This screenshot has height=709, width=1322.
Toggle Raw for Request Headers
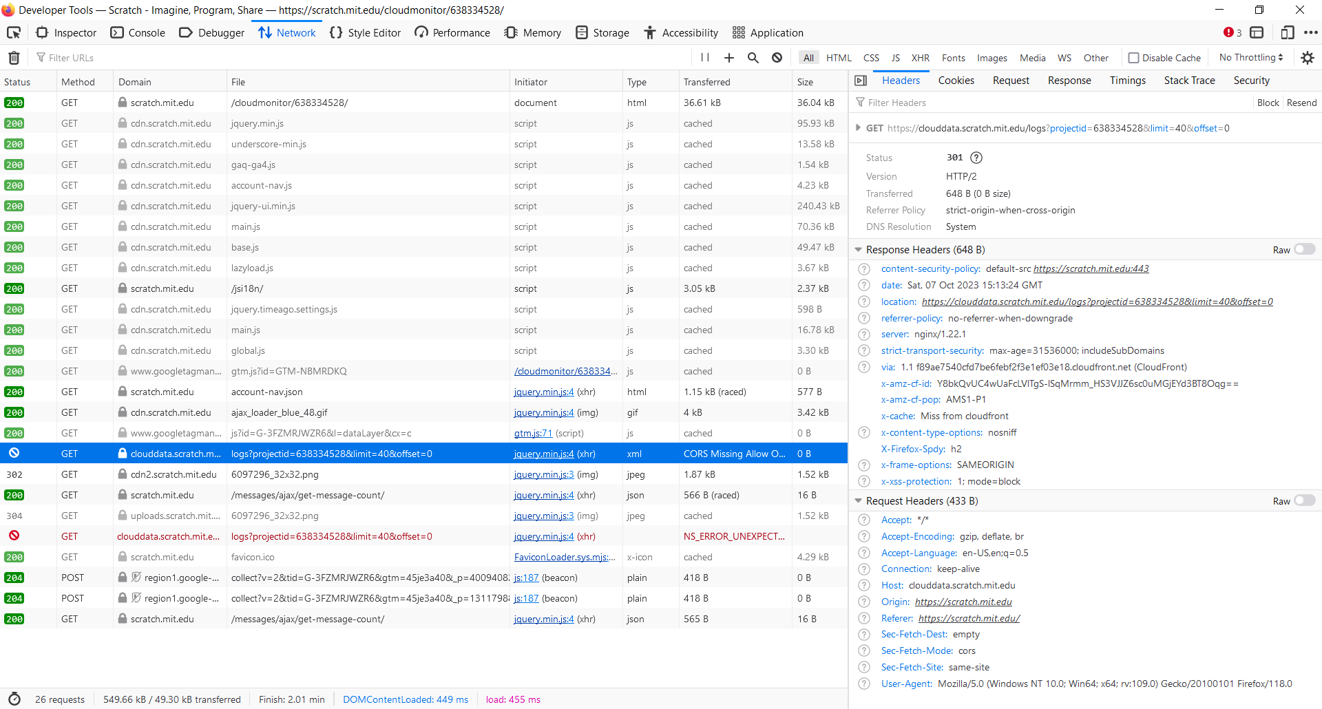pos(1304,500)
